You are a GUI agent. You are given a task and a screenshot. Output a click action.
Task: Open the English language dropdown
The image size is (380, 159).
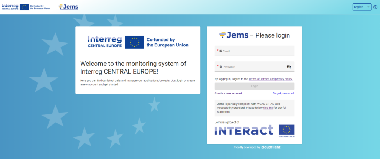coord(362,7)
